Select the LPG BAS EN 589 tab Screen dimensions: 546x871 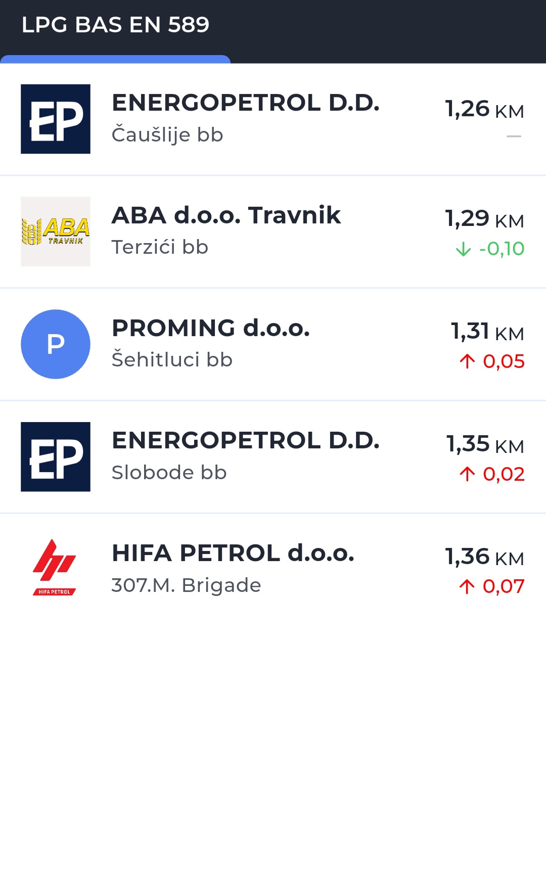115,25
